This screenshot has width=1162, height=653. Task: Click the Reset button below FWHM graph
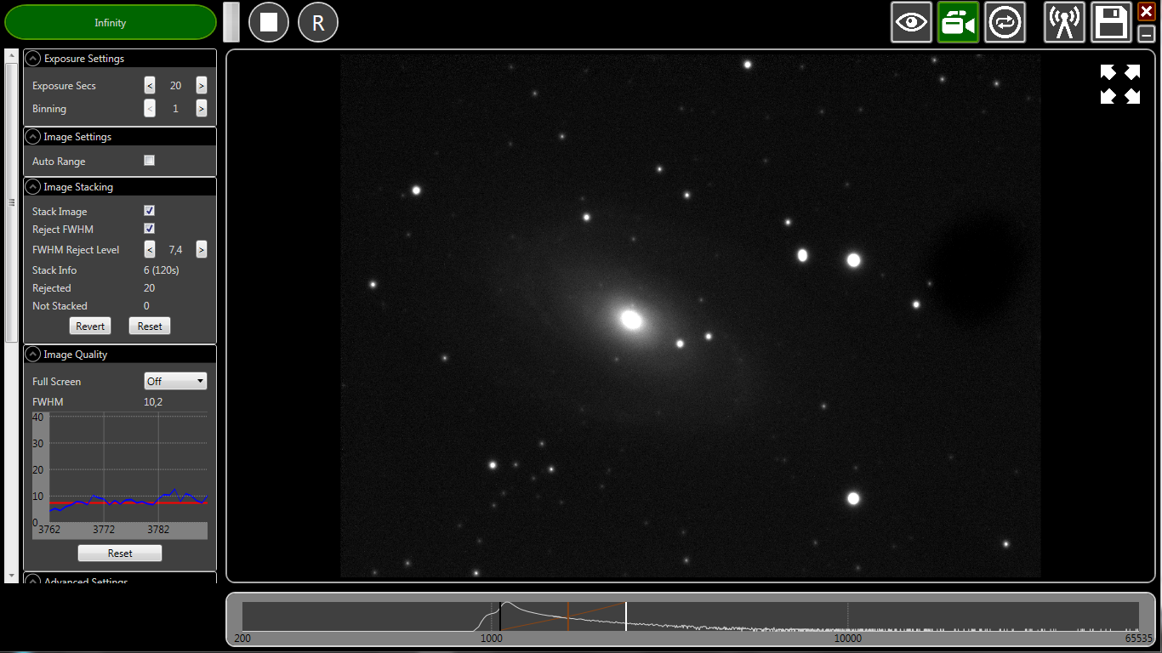(x=120, y=554)
